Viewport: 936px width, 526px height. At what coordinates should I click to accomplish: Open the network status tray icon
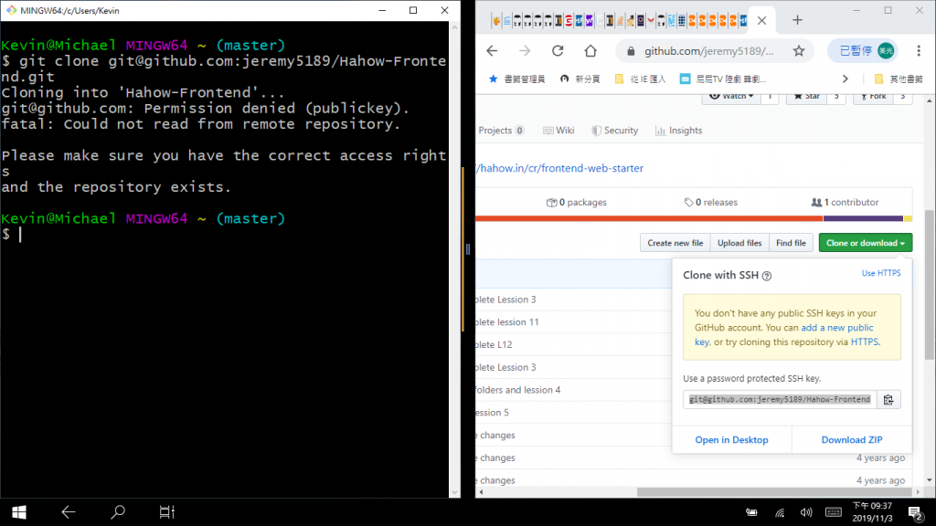tap(780, 512)
